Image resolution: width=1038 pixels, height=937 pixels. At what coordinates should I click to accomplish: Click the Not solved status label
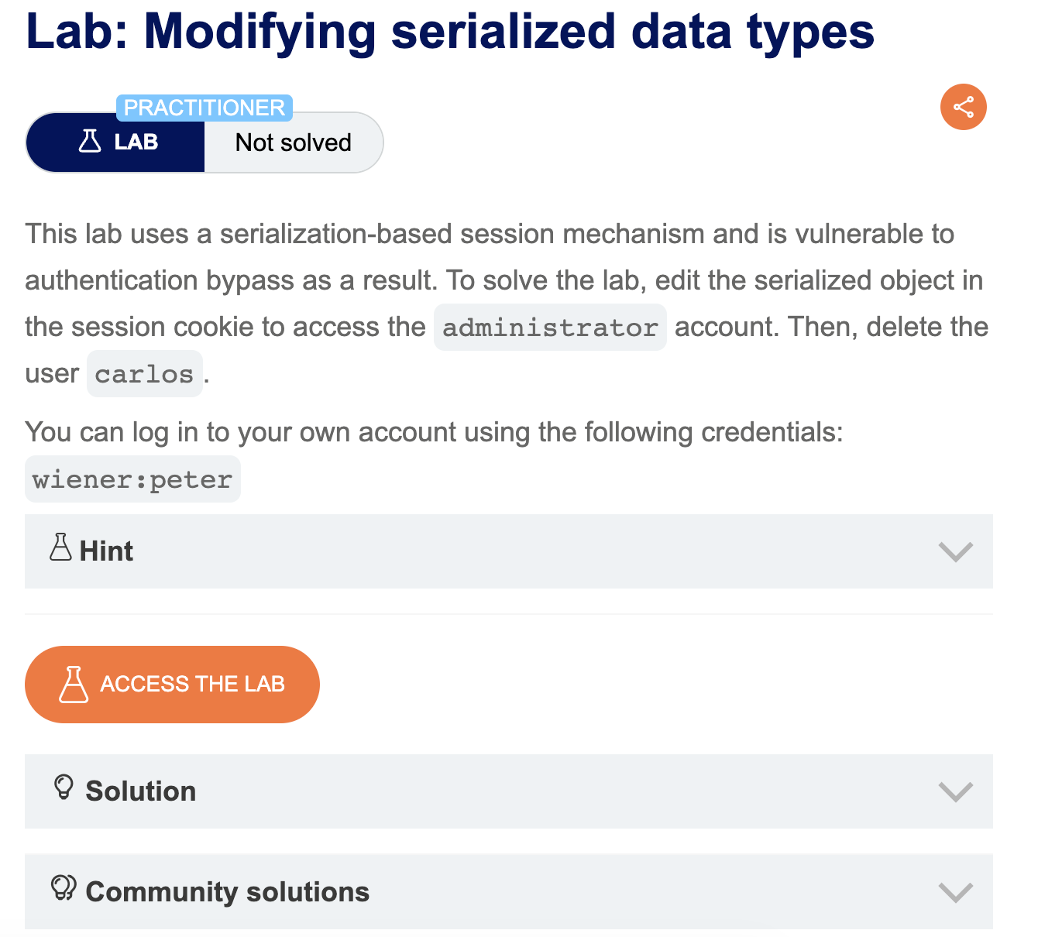pos(294,142)
